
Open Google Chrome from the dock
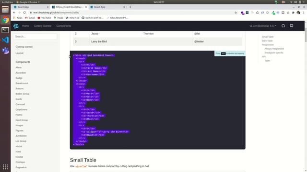pos(5,20)
